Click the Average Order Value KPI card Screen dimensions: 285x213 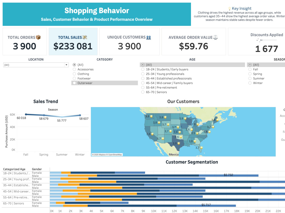[x=194, y=41]
